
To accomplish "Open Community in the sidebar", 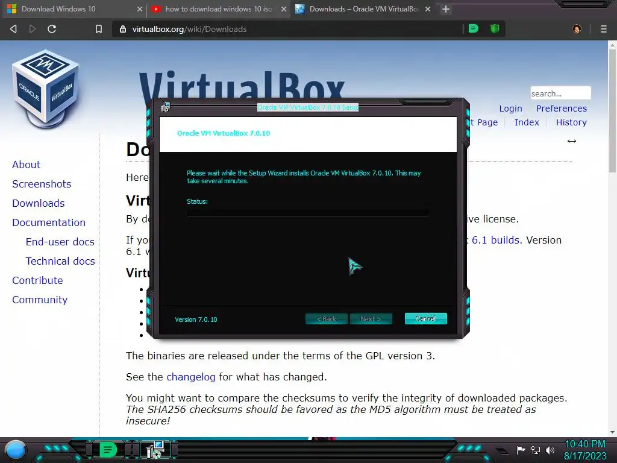I will pyautogui.click(x=40, y=300).
